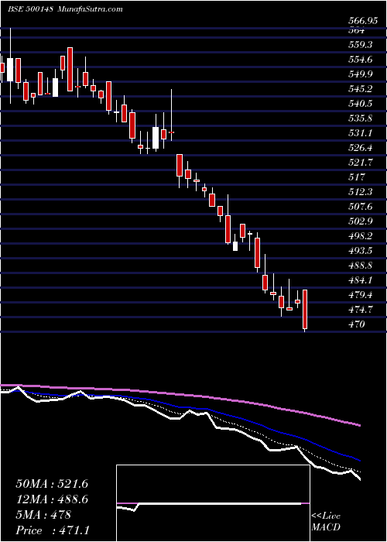Click the 493.5 price axis label
This screenshot has width=387, height=542.
[360, 250]
